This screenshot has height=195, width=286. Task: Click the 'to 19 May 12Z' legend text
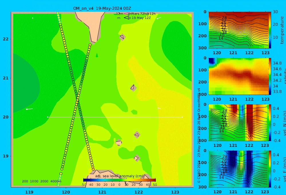coord(139,18)
